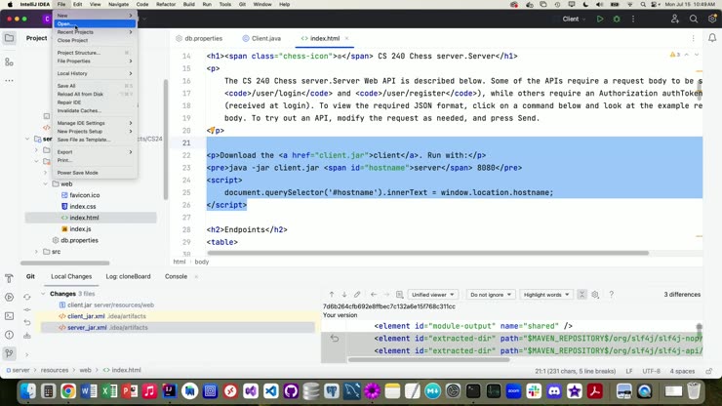Open diff settings gear icon
This screenshot has width=722, height=406.
point(595,295)
